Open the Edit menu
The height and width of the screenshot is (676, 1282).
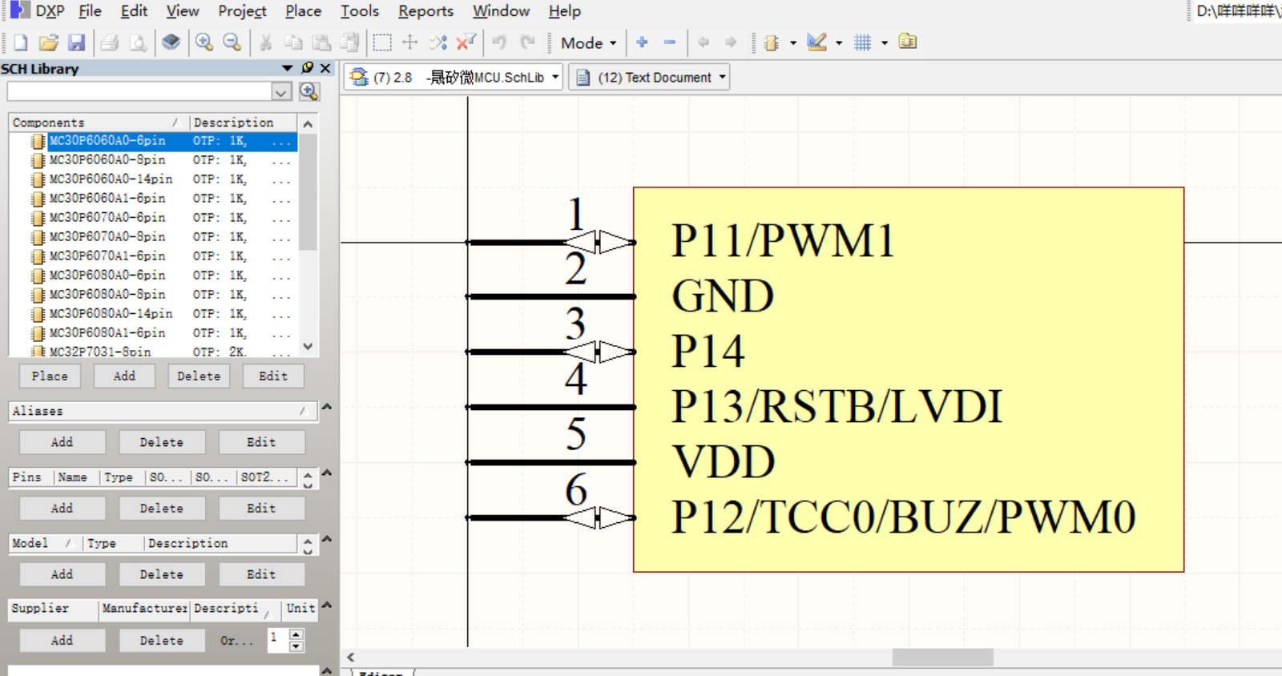coord(134,11)
